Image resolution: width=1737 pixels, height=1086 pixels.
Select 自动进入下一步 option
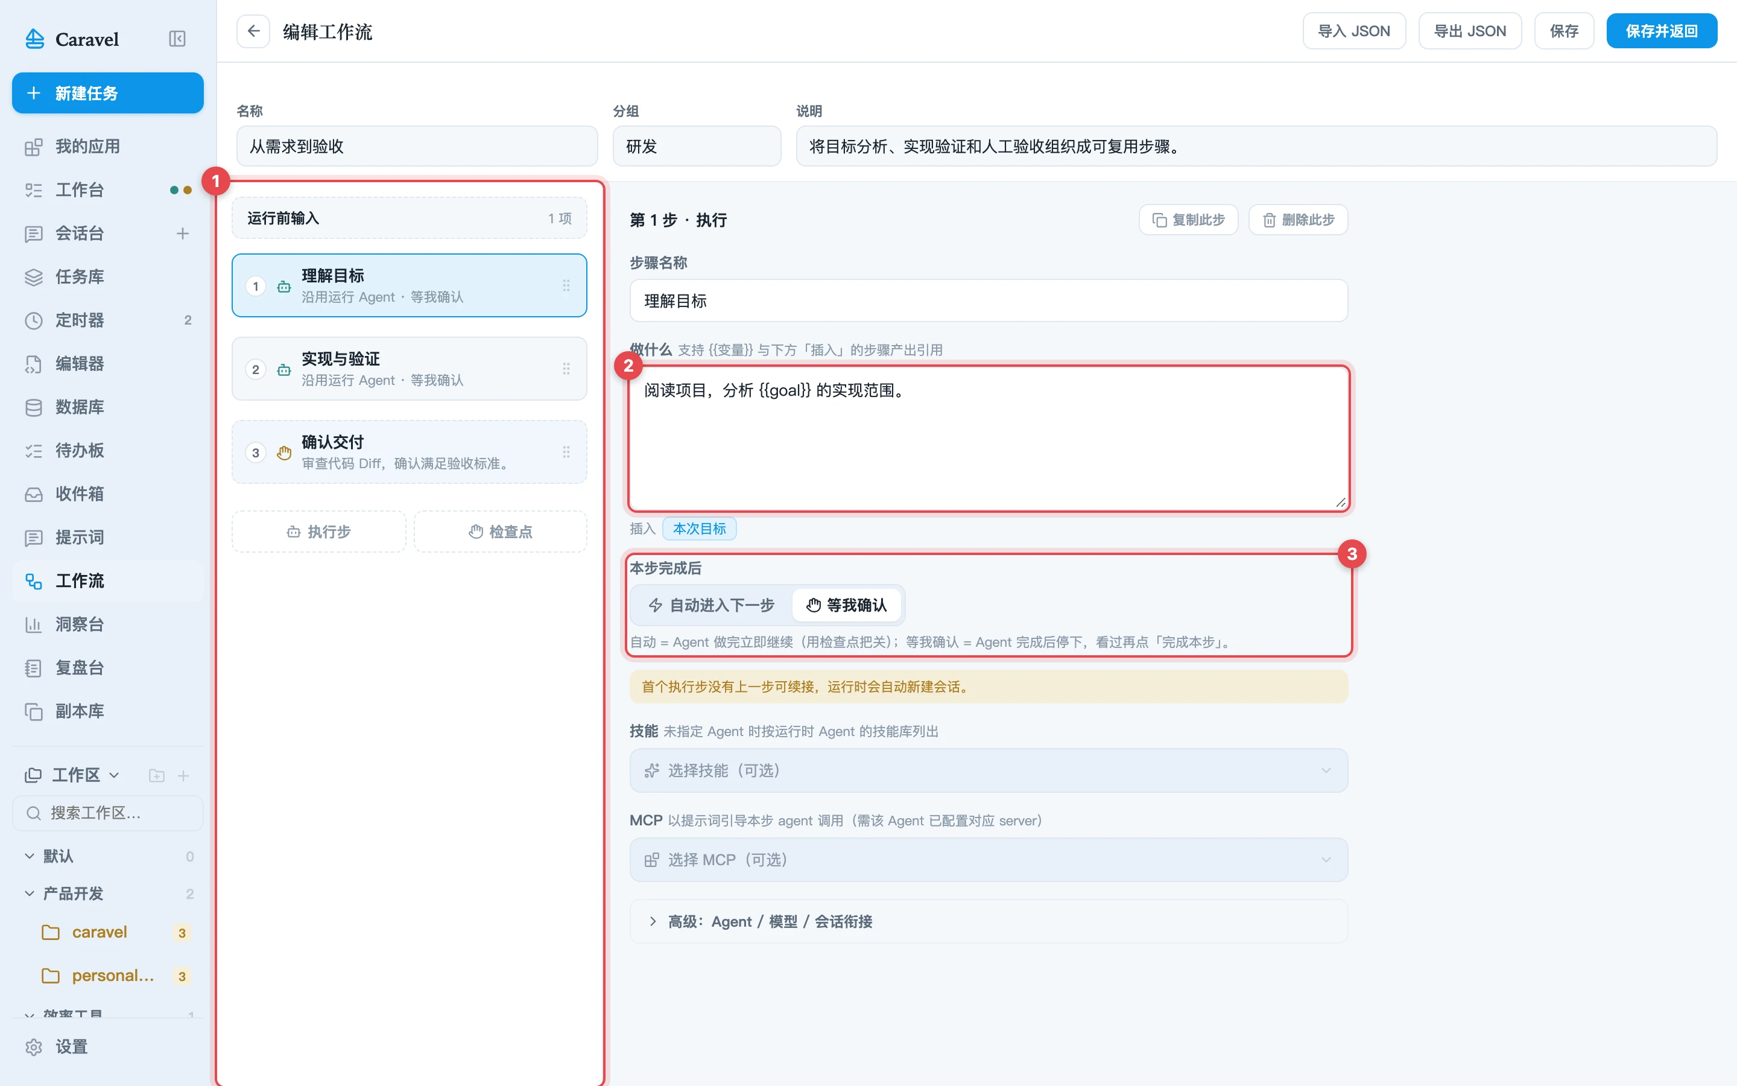tap(711, 606)
